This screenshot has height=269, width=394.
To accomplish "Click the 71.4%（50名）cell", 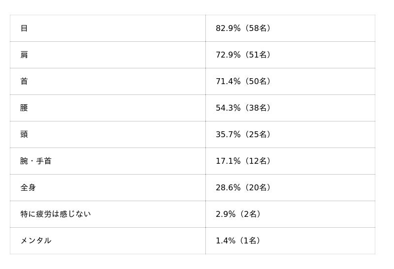I will coord(243,82).
